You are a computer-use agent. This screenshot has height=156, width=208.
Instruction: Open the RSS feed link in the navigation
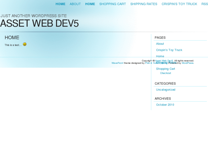click(204, 4)
